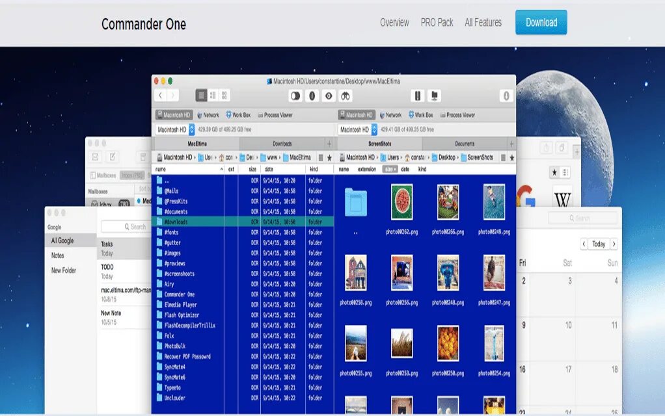Select photo00258.png thumbnail
Viewport: 665px width, 416px height.
(x=355, y=273)
